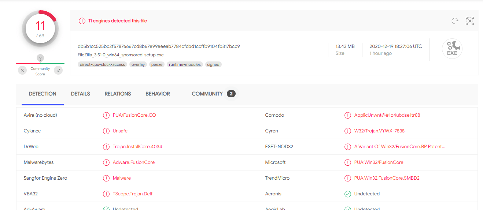Click the TrendMicro detection warning icon

(x=348, y=178)
